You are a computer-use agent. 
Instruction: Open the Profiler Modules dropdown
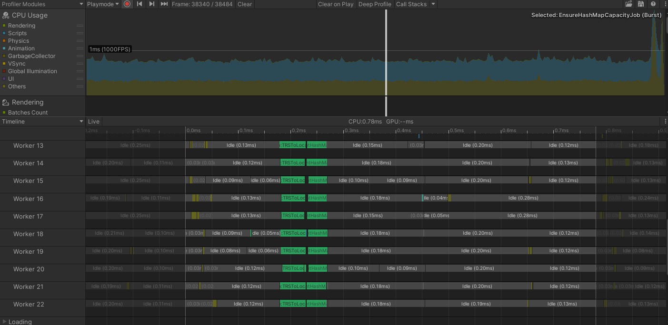click(43, 4)
